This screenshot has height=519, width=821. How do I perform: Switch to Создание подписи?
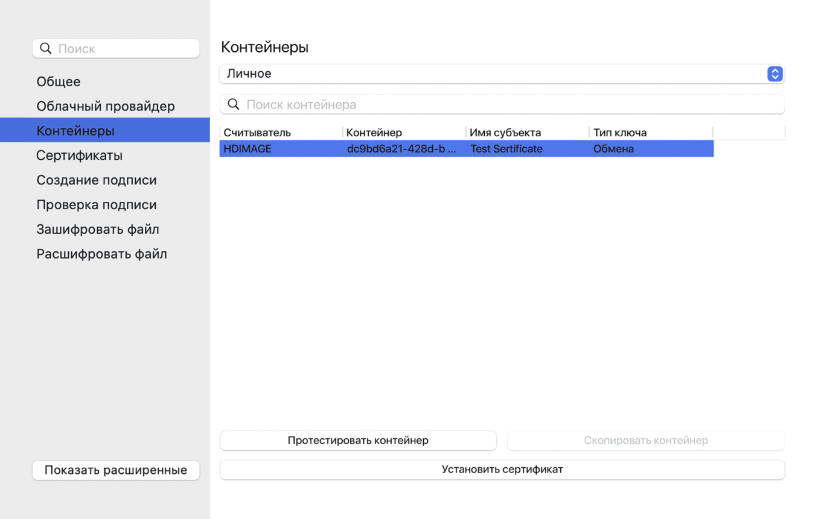click(x=97, y=180)
